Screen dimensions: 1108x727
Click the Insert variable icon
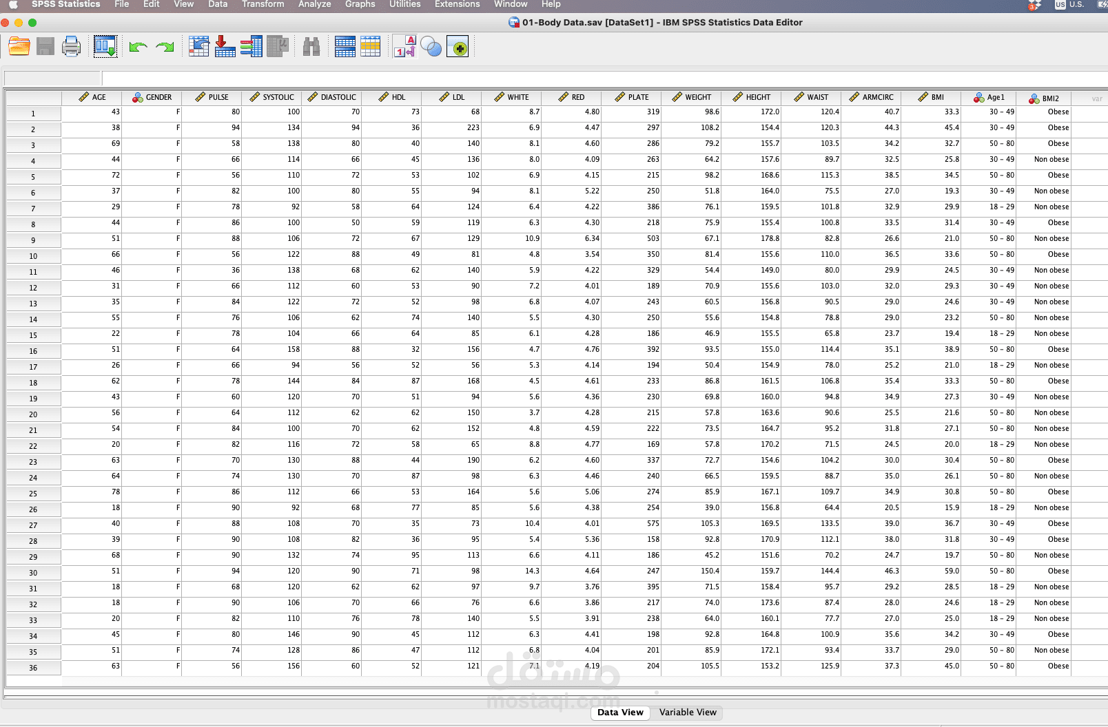(x=371, y=47)
